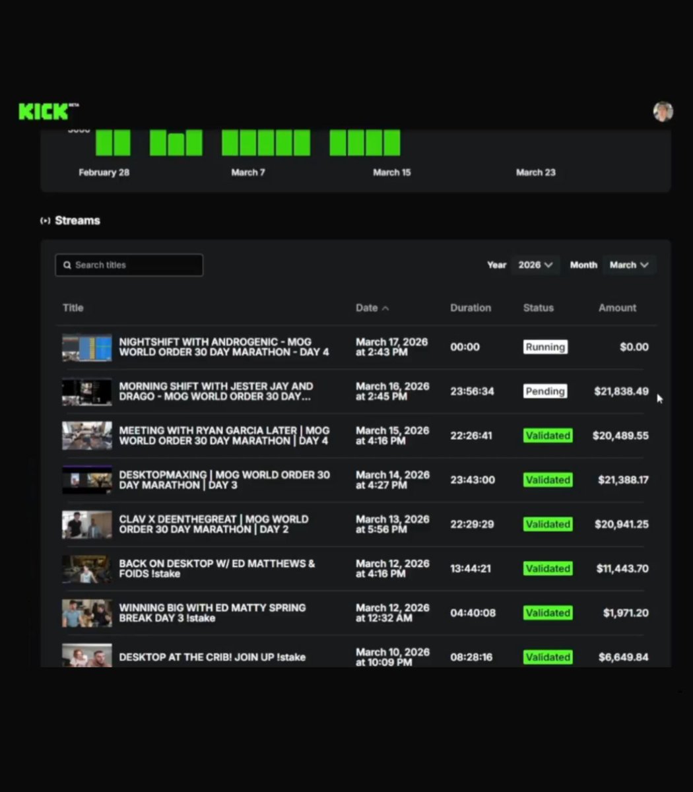Screen dimensions: 693x792
Task: Open Desktopmaxing Day 3 thumbnail
Action: pos(87,480)
